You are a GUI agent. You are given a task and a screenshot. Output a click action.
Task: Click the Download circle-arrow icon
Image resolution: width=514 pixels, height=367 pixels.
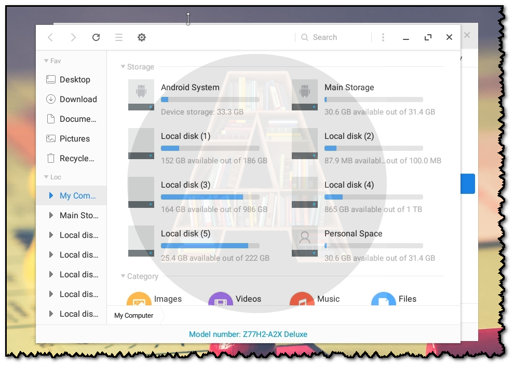coord(51,99)
